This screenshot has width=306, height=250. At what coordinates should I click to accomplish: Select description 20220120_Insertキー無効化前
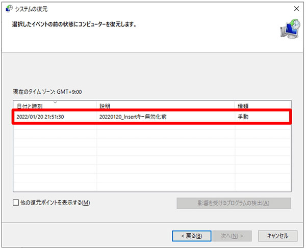click(133, 117)
